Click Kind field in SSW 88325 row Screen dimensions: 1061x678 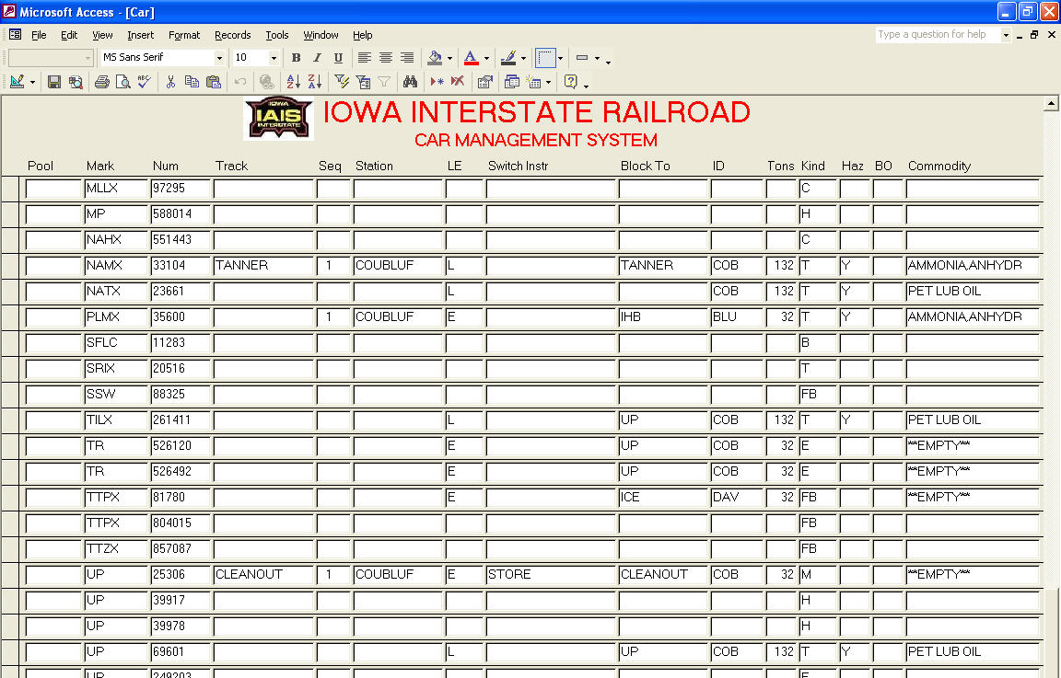click(x=818, y=394)
